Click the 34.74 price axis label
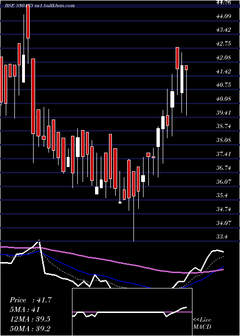This screenshot has height=336, width=240. tap(224, 209)
